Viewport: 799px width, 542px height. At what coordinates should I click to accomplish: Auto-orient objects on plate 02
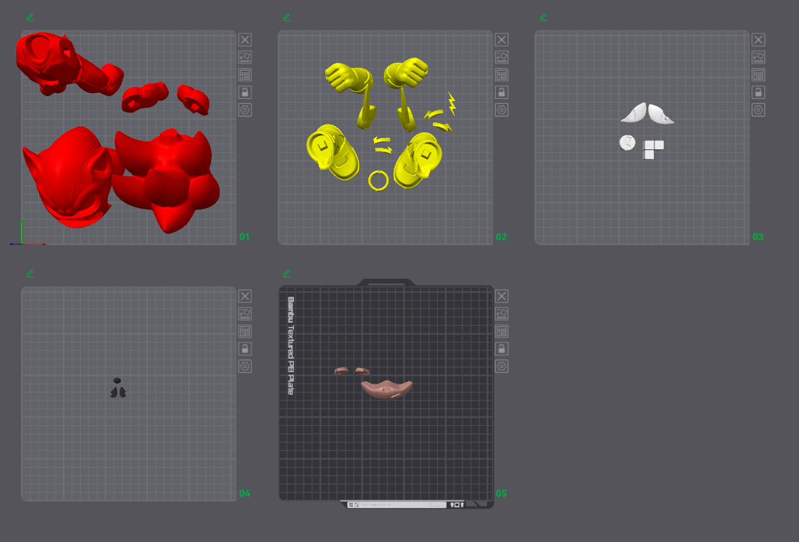coord(502,57)
